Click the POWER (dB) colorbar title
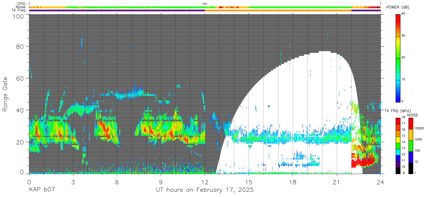 (398, 7)
